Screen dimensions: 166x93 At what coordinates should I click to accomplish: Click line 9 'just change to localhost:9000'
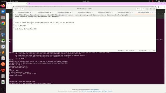pyautogui.click(x=26, y=29)
